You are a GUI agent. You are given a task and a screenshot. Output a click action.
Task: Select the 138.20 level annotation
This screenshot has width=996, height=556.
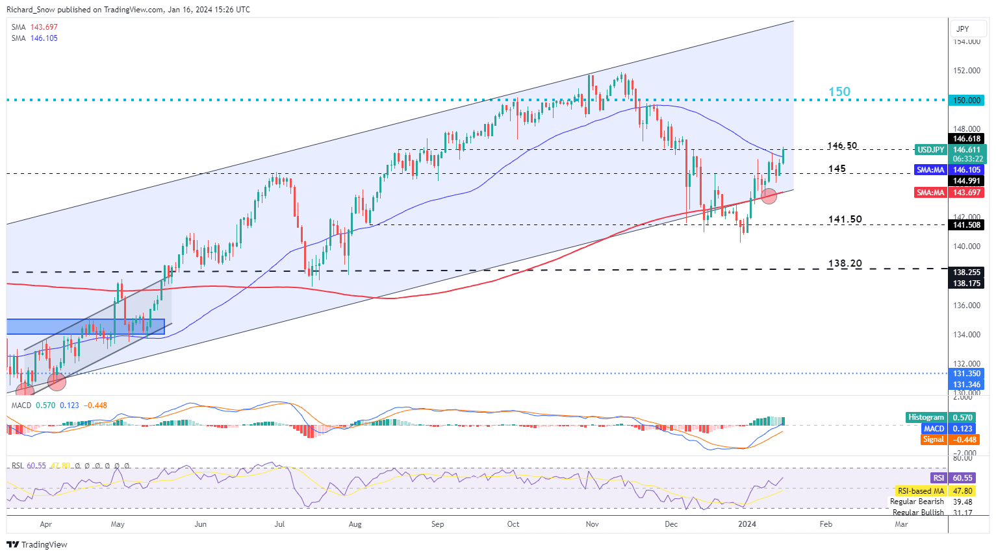(x=845, y=263)
